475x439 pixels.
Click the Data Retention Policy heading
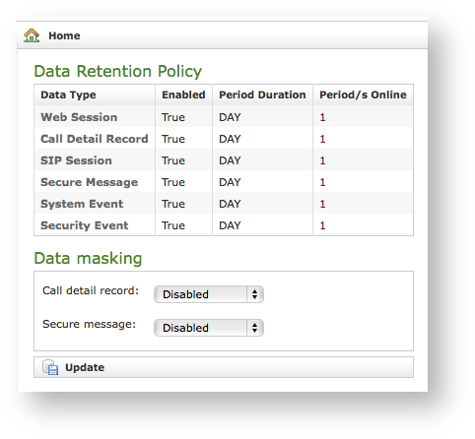(x=117, y=71)
